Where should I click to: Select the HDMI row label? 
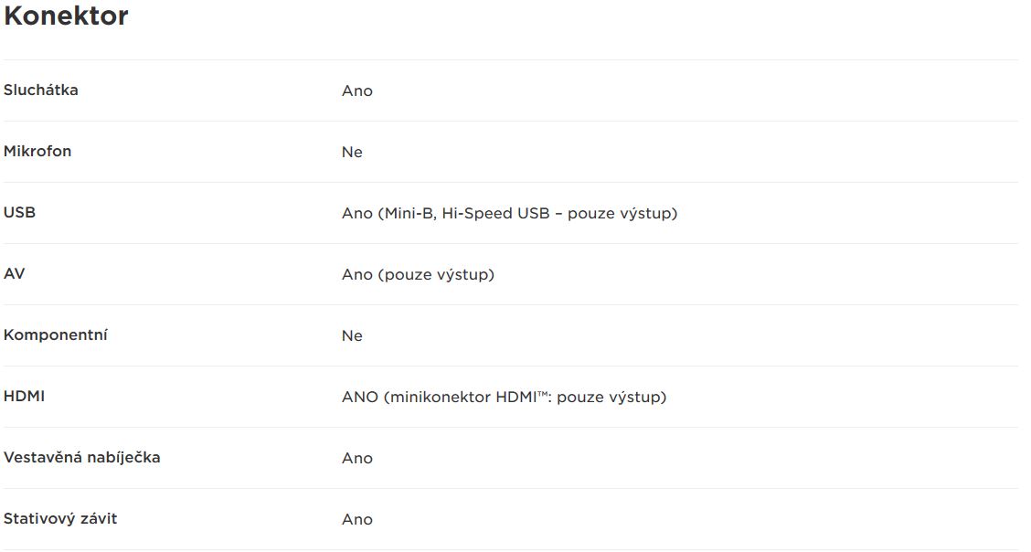(25, 397)
